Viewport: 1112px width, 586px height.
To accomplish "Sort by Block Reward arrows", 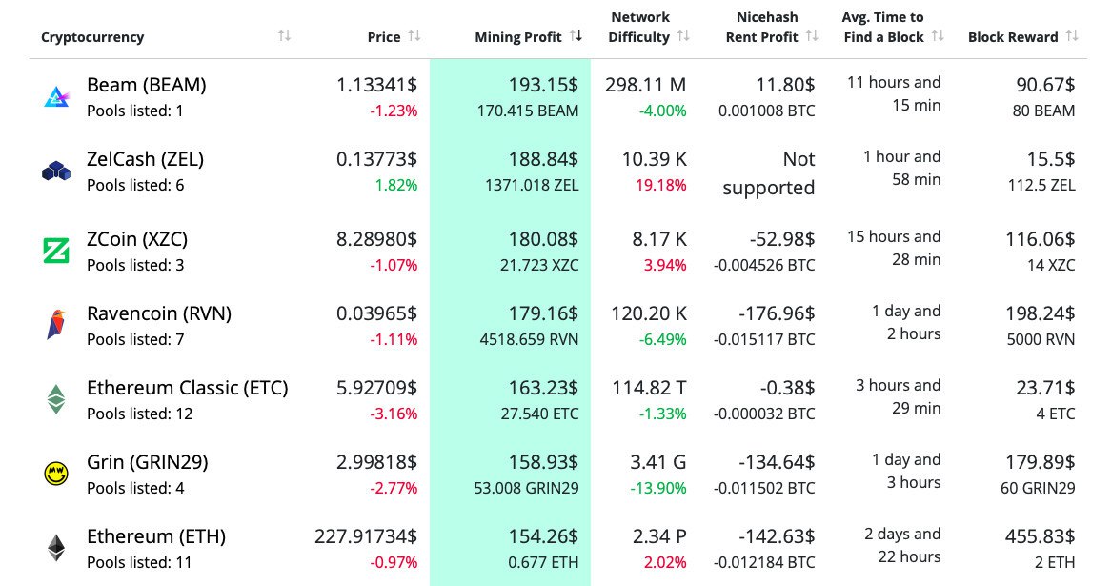I will 1072,36.
